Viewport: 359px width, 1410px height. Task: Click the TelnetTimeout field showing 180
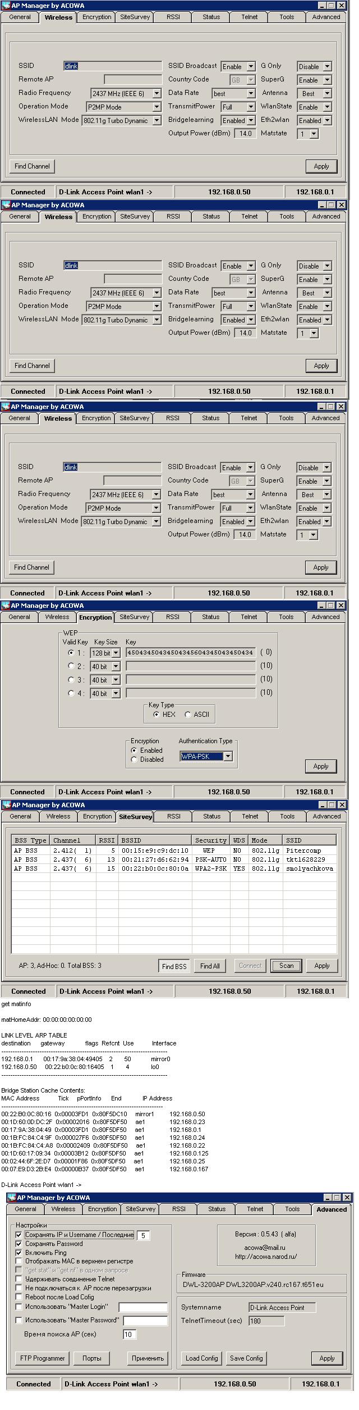click(266, 1321)
